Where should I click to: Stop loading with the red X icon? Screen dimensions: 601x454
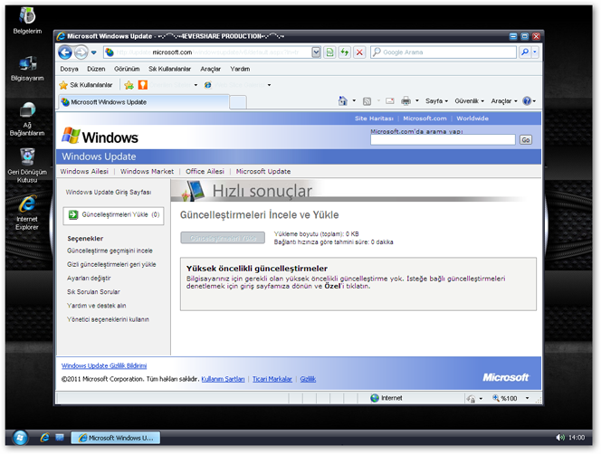359,52
